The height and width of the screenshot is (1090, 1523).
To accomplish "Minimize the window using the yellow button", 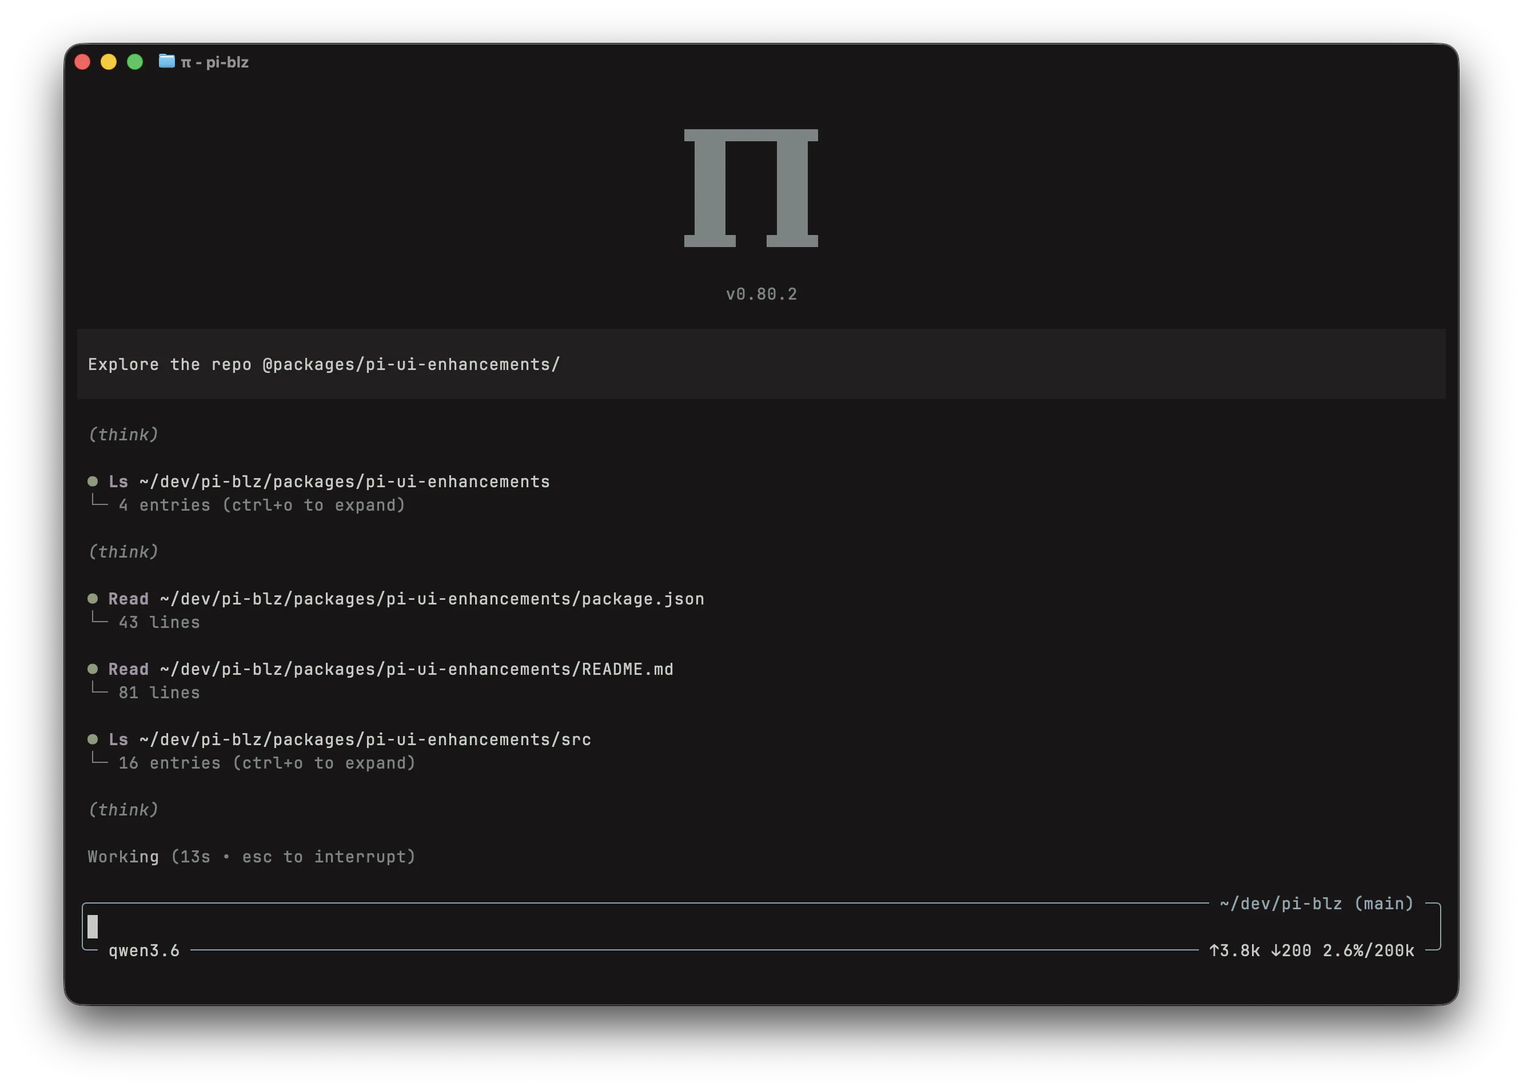I will (x=109, y=62).
